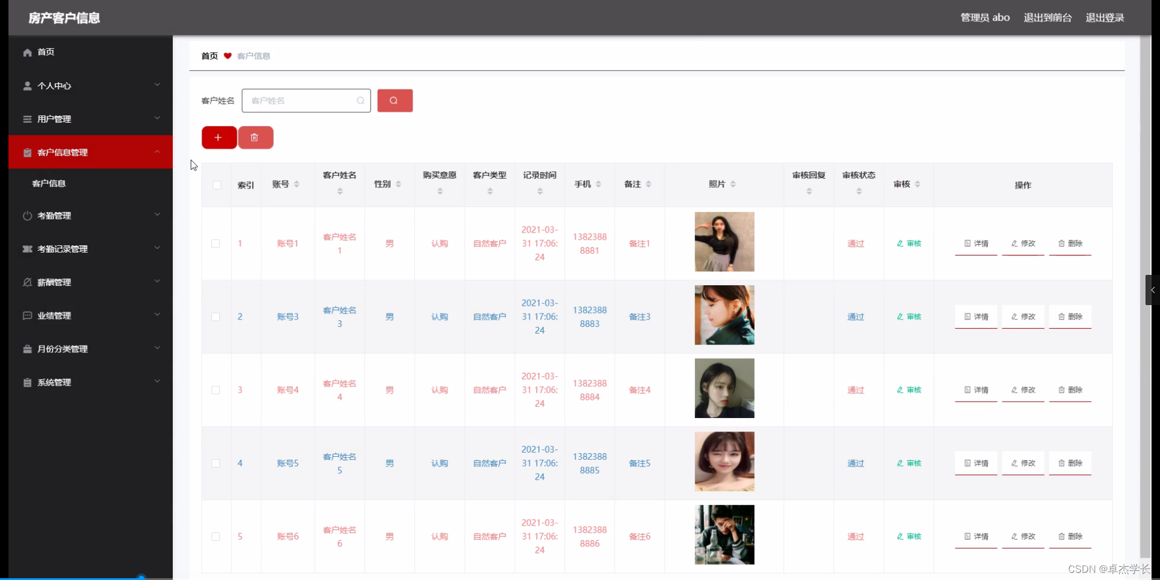Sort by 记录时间 column arrows
The image size is (1160, 580).
tap(540, 191)
